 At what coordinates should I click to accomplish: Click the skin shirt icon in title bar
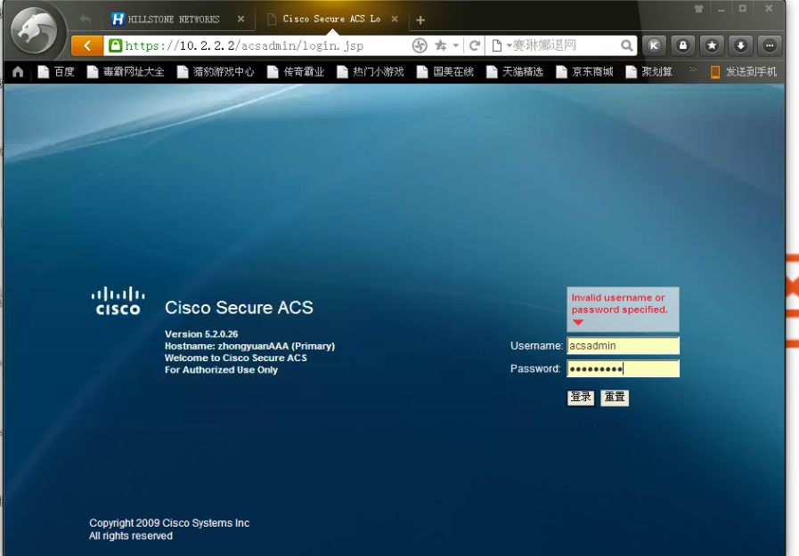698,9
